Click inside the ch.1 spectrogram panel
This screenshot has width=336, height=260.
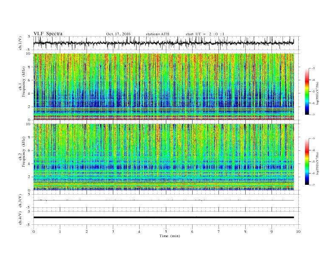click(x=163, y=87)
